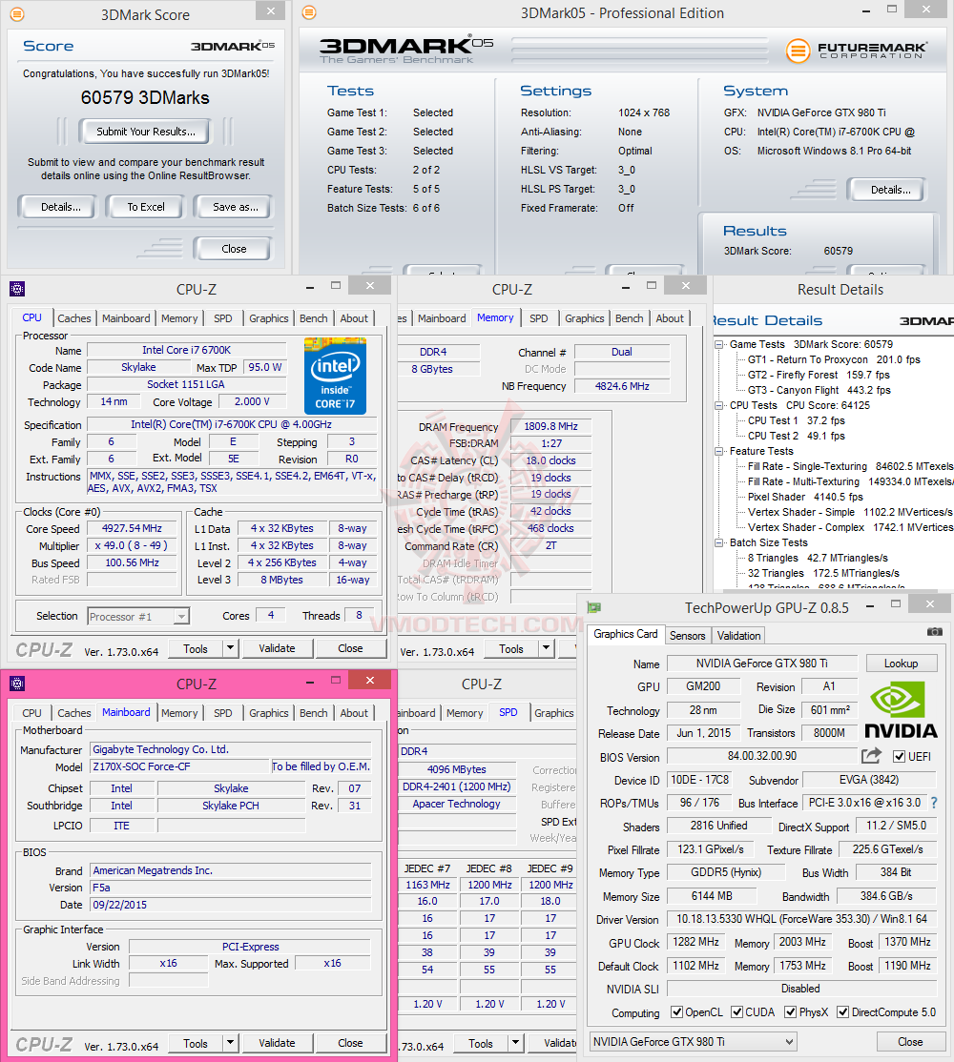
Task: Open the Processor #1 selection dropdown
Action: (x=181, y=617)
